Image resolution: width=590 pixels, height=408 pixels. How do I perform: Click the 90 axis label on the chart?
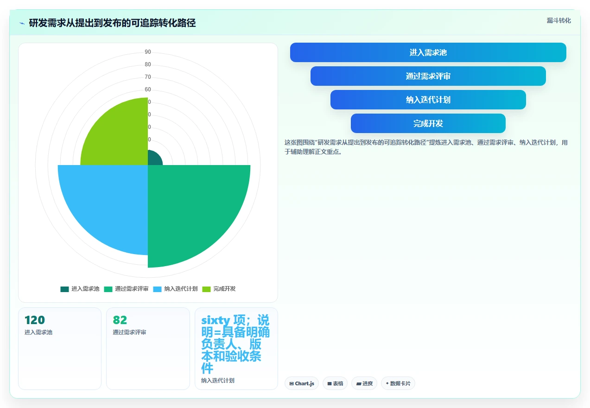(148, 52)
